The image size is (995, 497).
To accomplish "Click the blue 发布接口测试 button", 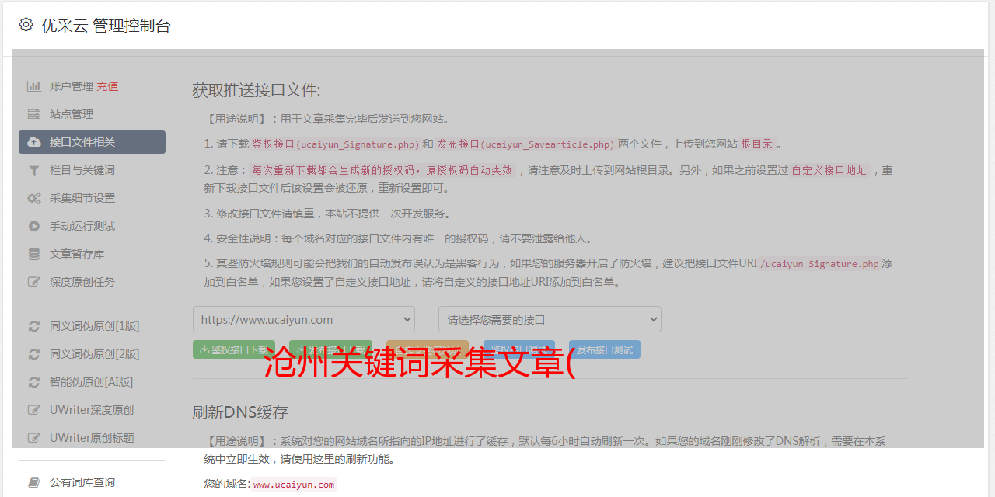I will coord(605,349).
